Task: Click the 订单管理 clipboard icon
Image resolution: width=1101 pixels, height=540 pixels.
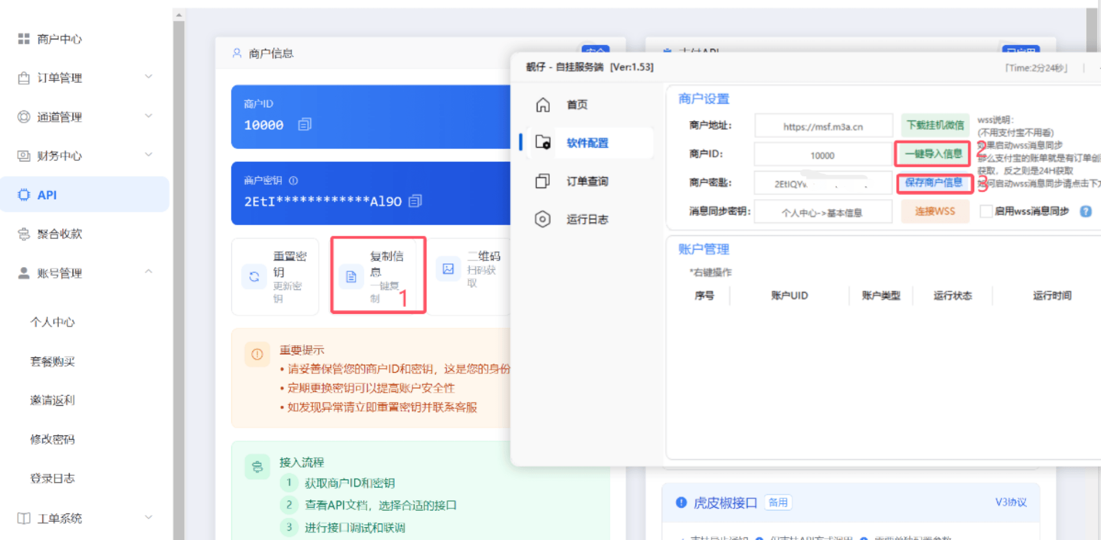Action: pos(24,78)
